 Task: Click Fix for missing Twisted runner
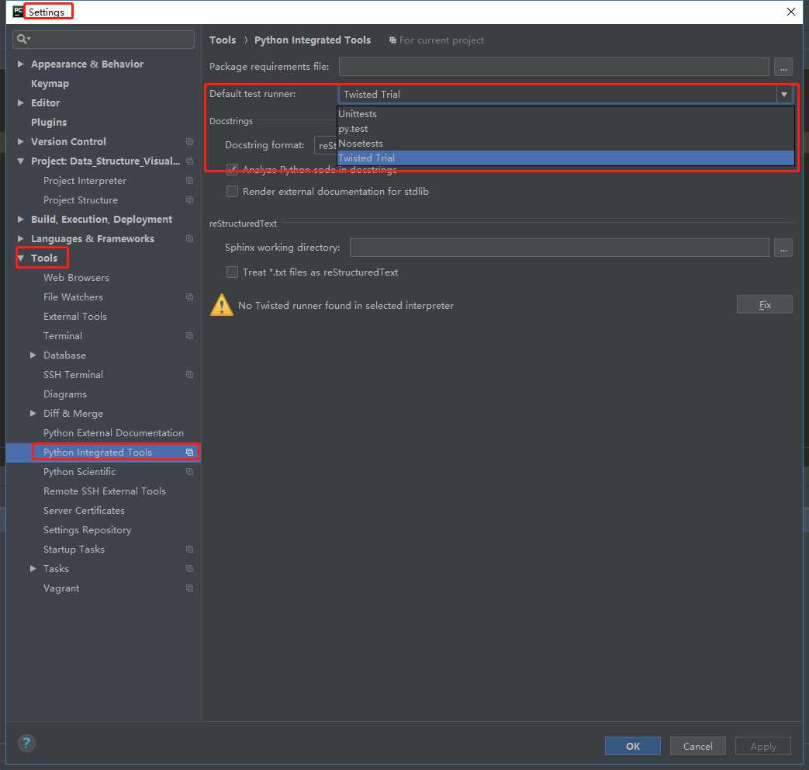765,305
